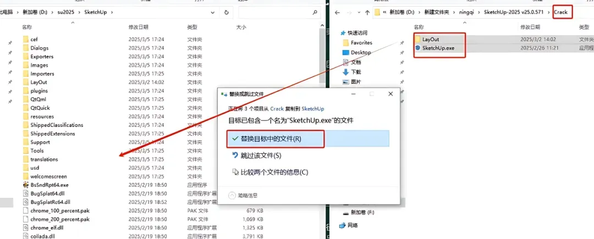Viewport: 594px width, 239px height.
Task: Sort right window by 名称 column header
Action: pyautogui.click(x=419, y=27)
